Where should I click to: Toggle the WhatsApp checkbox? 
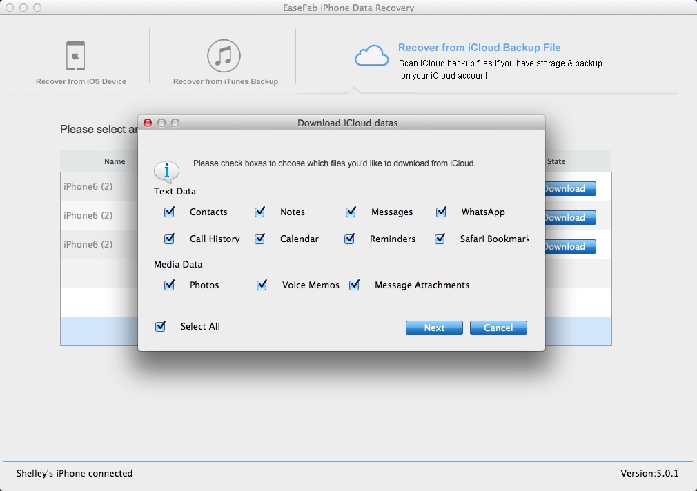441,212
